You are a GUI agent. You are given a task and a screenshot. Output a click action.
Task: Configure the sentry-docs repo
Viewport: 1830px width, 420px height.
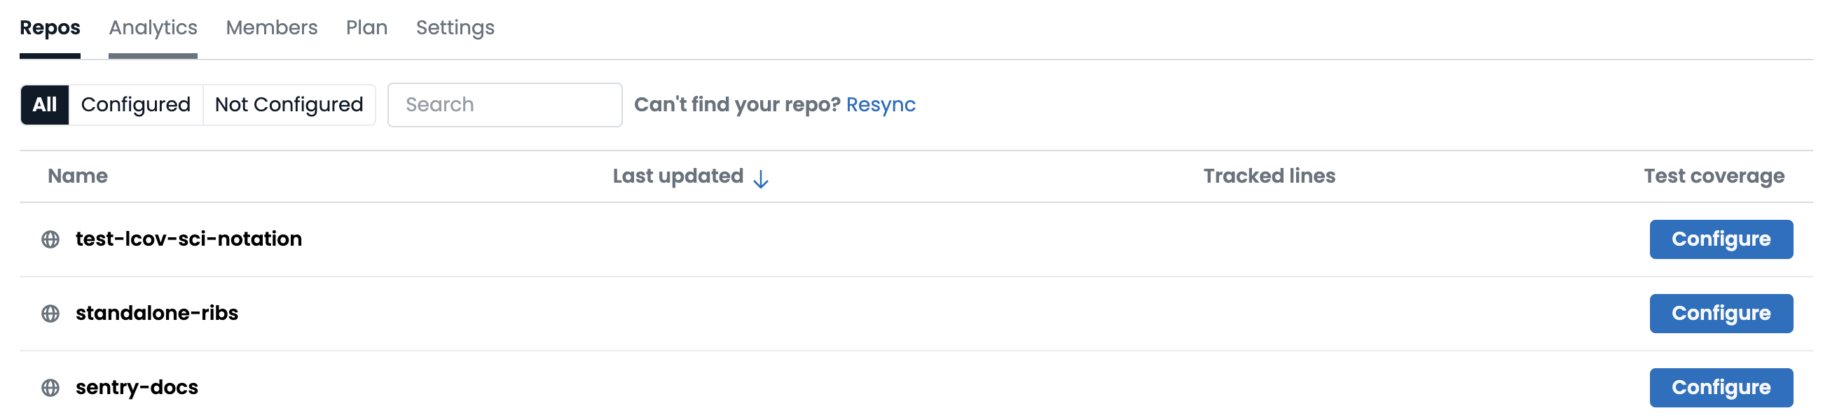(1721, 388)
